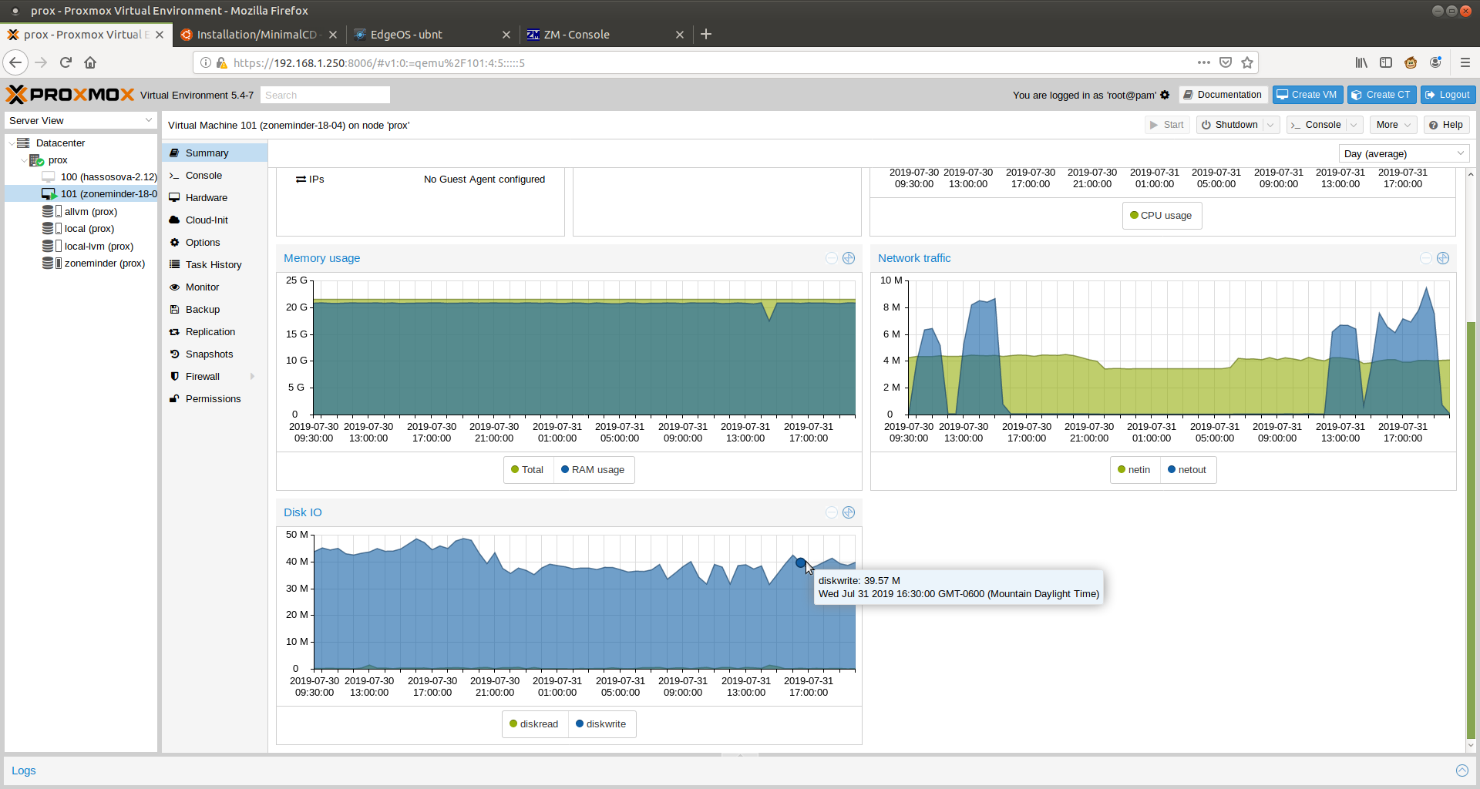Image resolution: width=1480 pixels, height=789 pixels.
Task: Undo zoom on Disk IO chart
Action: point(832,512)
